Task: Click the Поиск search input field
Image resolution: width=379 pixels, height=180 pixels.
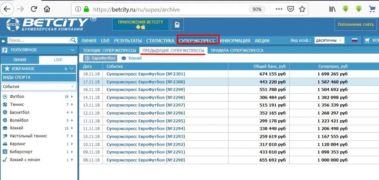Action: click(38, 40)
